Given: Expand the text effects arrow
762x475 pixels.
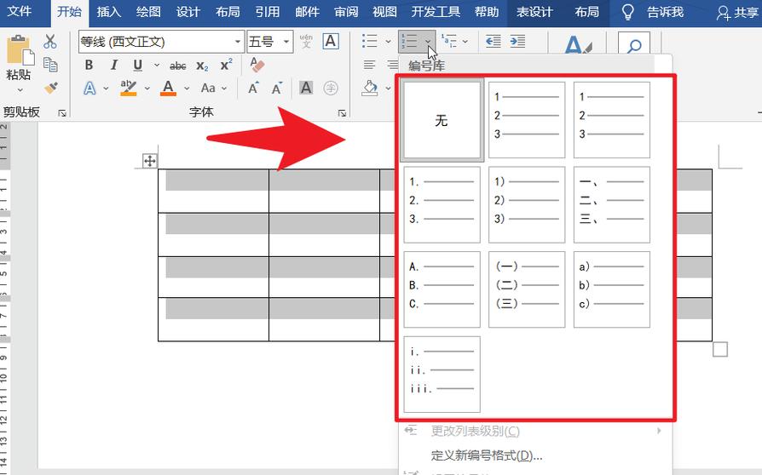Looking at the screenshot, I should [106, 89].
